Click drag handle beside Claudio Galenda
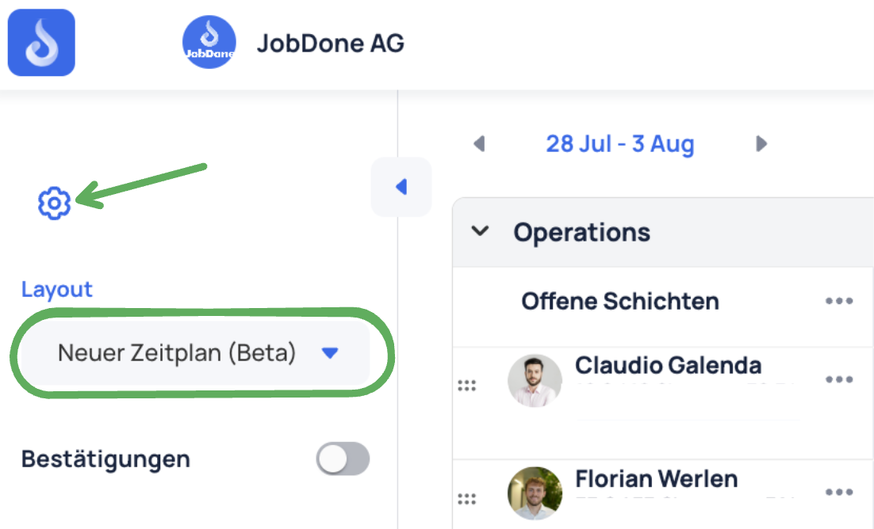874x529 pixels. [466, 386]
